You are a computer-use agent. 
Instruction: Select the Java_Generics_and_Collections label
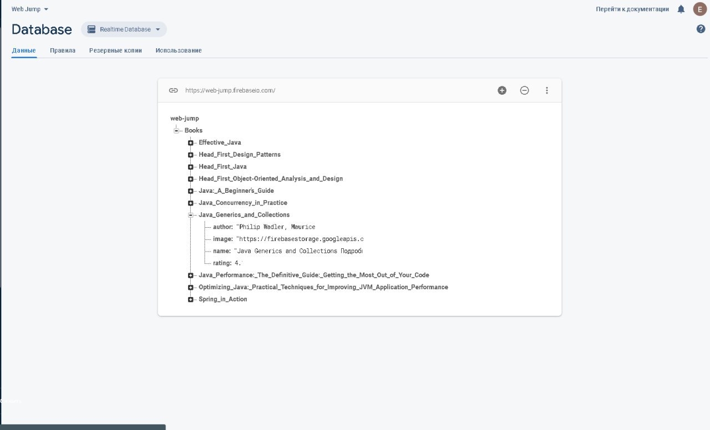pos(244,215)
